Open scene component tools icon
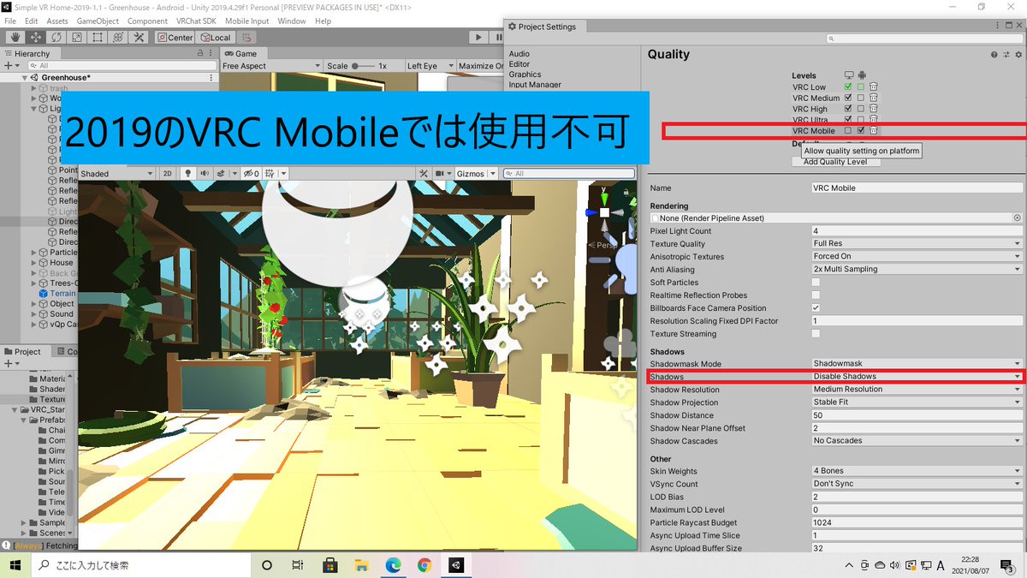This screenshot has width=1027, height=578. point(423,174)
